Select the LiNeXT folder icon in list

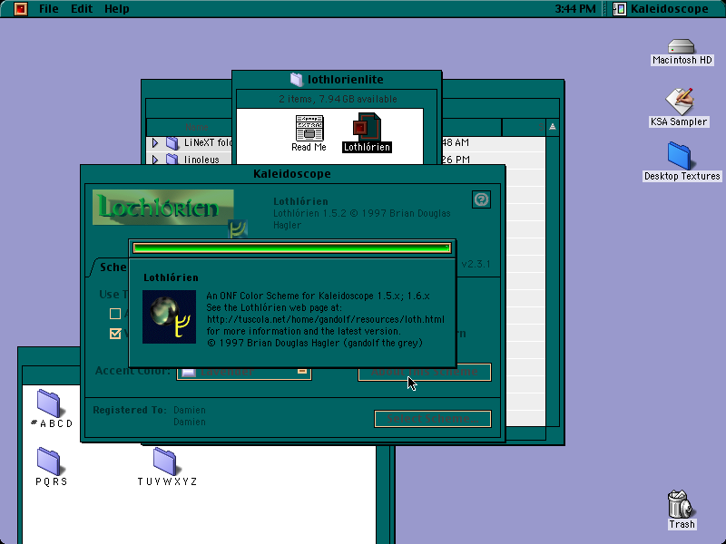(x=172, y=143)
